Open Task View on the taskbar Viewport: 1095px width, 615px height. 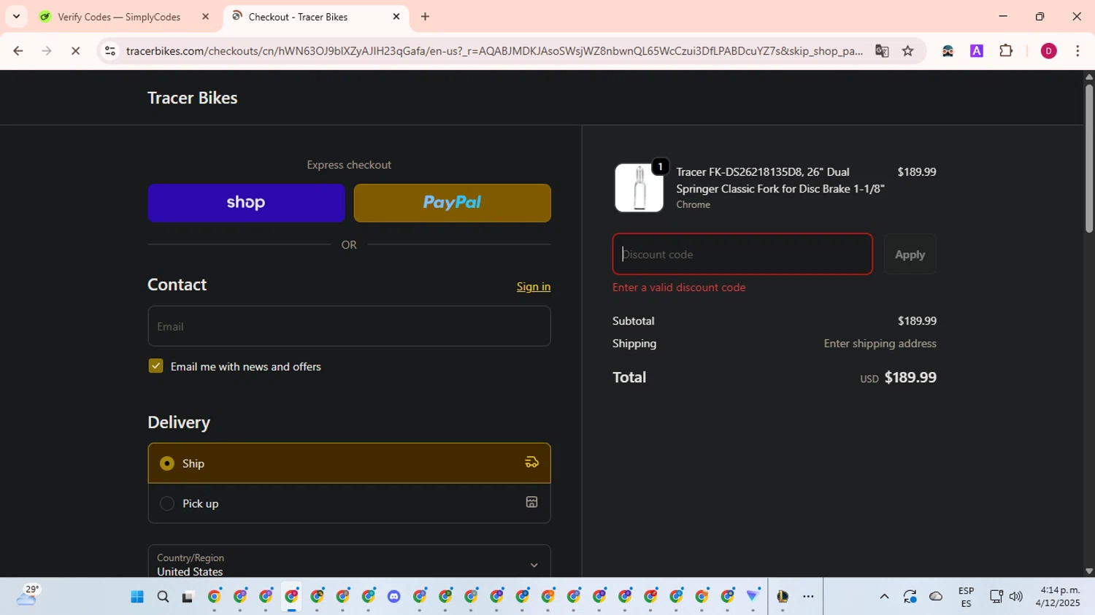pyautogui.click(x=188, y=597)
